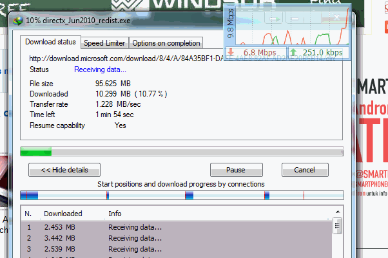This screenshot has width=388, height=258.
Task: Click the connections progress segment bar
Action: [182, 195]
